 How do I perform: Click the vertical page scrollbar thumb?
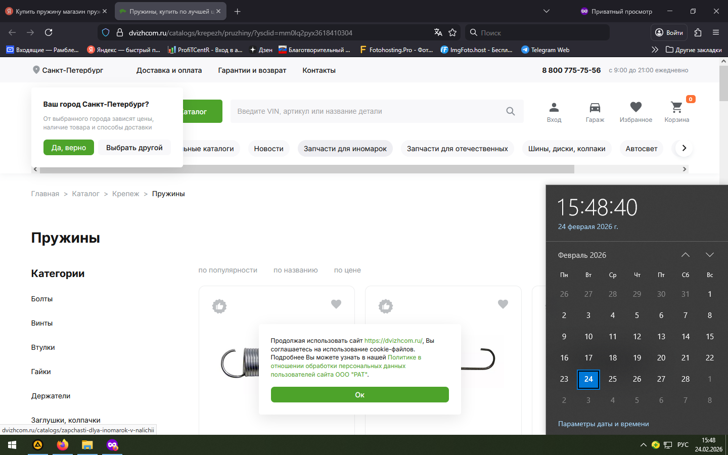723,83
